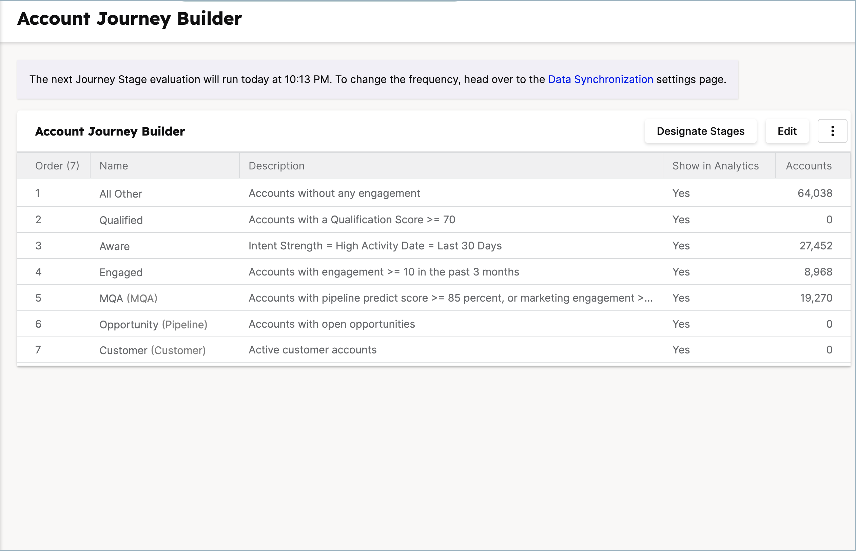Click the Designate Stages button
This screenshot has width=856, height=551.
[701, 131]
